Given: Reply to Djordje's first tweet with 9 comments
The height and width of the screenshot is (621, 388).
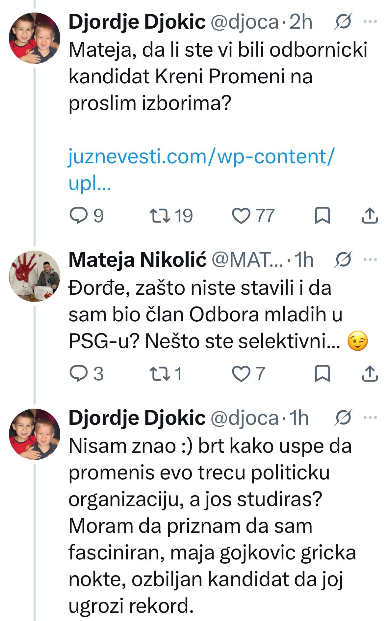Looking at the screenshot, I should 87,216.
